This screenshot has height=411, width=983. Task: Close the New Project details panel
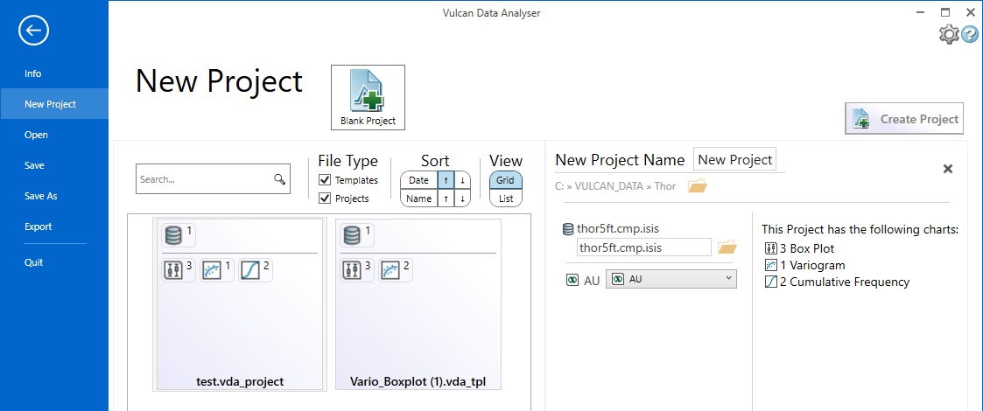947,169
